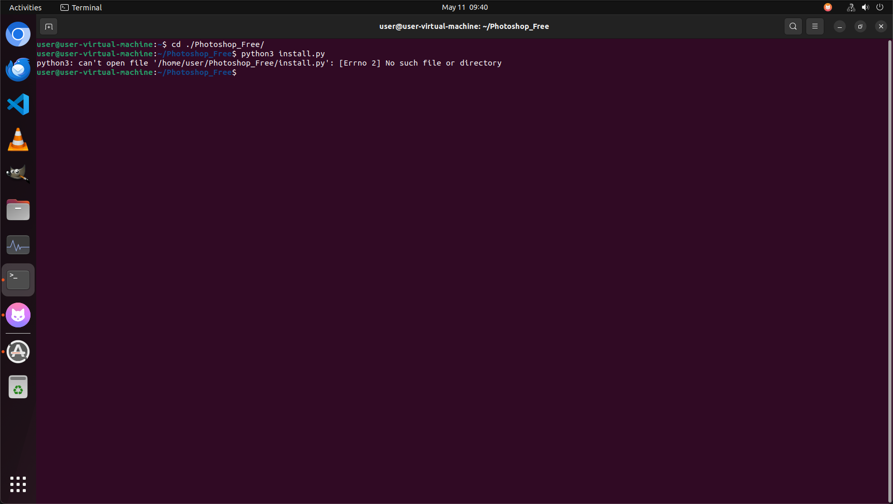Close the terminal window
The image size is (893, 504).
pyautogui.click(x=881, y=26)
